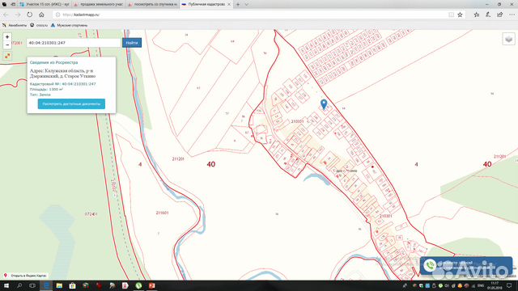The image size is (518, 291).
Task: Zoom out the map with minus button
Action: pyautogui.click(x=7, y=45)
